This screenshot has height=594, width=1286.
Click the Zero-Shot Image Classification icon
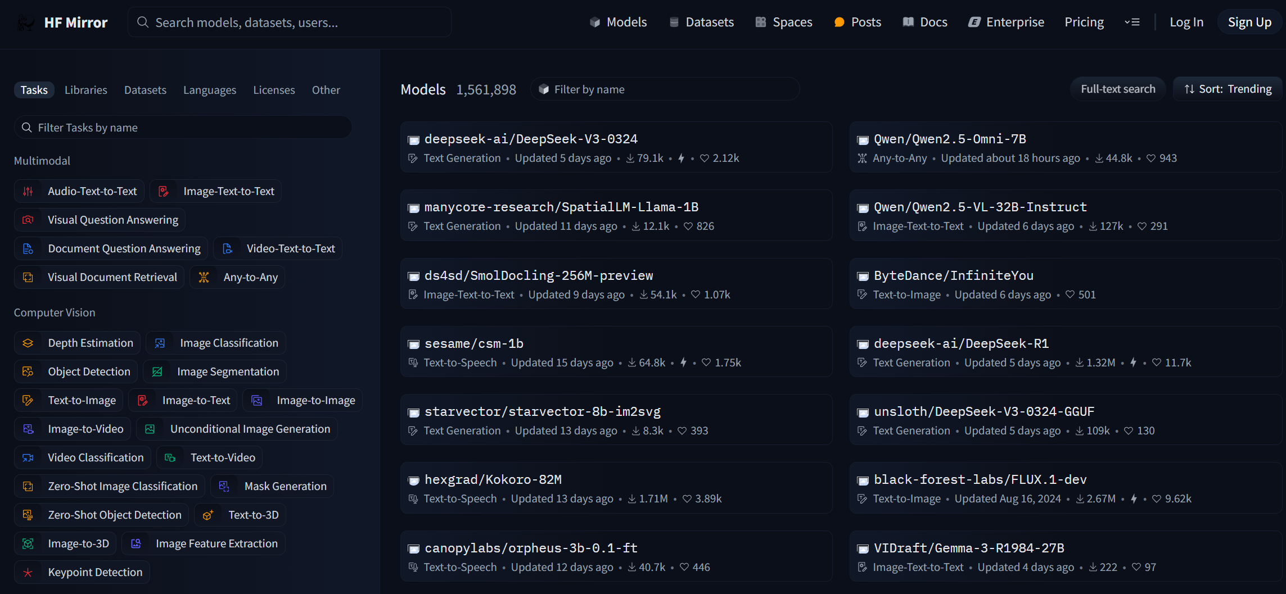pyautogui.click(x=28, y=487)
